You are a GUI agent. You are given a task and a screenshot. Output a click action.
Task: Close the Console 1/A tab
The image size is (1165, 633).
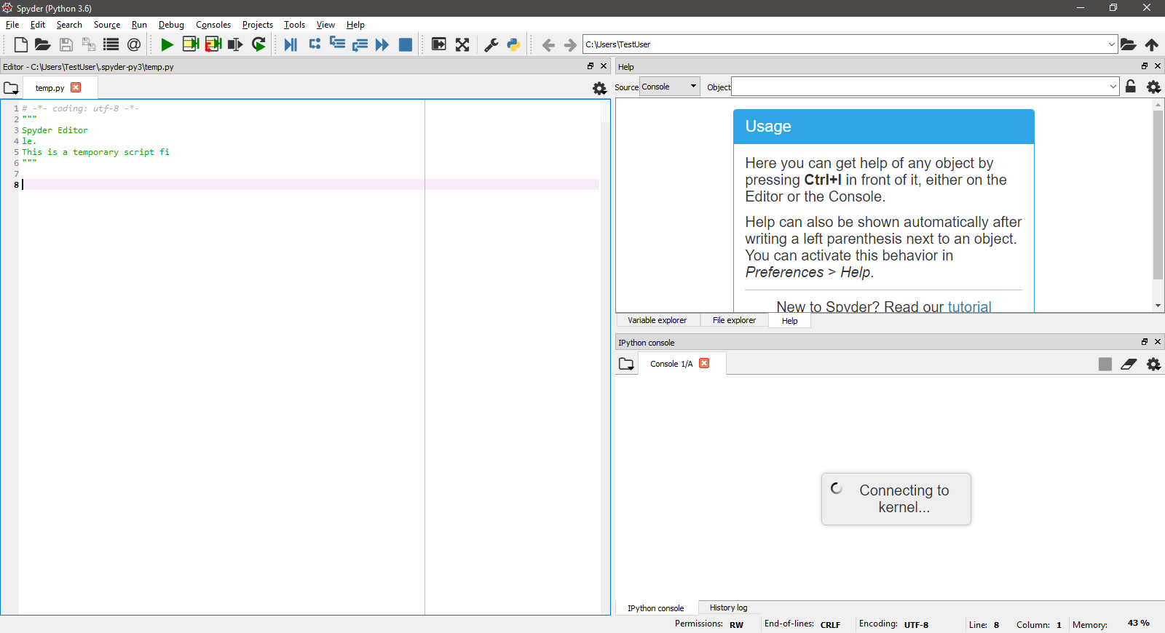pyautogui.click(x=704, y=363)
